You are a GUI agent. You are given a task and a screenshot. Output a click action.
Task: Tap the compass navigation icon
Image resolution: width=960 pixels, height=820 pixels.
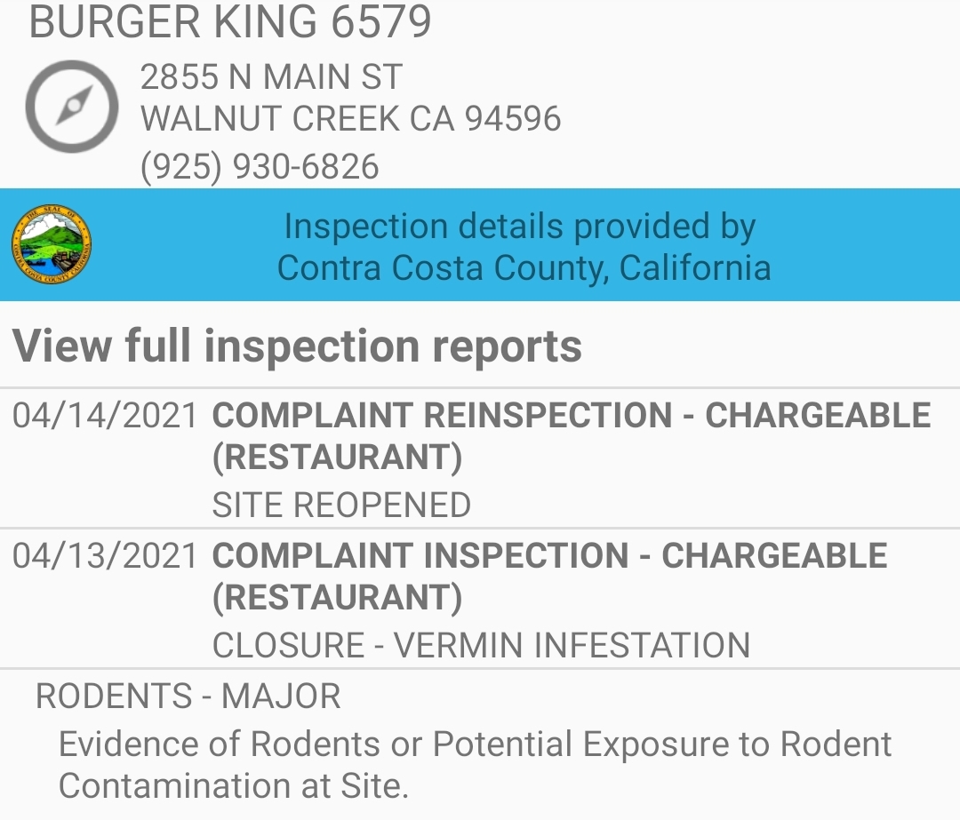click(72, 107)
